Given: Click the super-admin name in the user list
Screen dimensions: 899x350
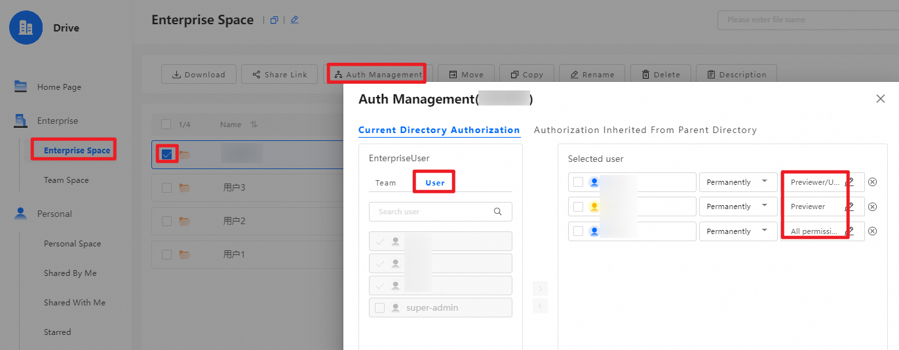Looking at the screenshot, I should (x=432, y=308).
